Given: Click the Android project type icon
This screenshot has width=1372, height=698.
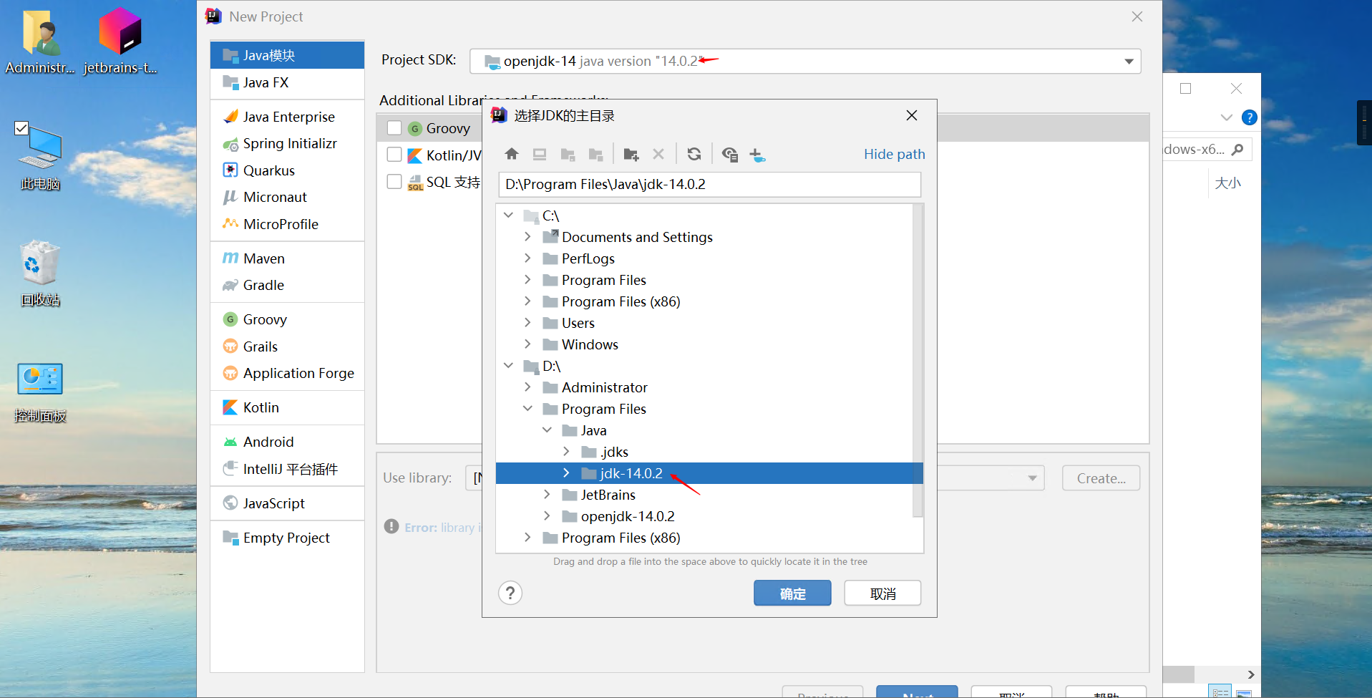Looking at the screenshot, I should [x=230, y=442].
